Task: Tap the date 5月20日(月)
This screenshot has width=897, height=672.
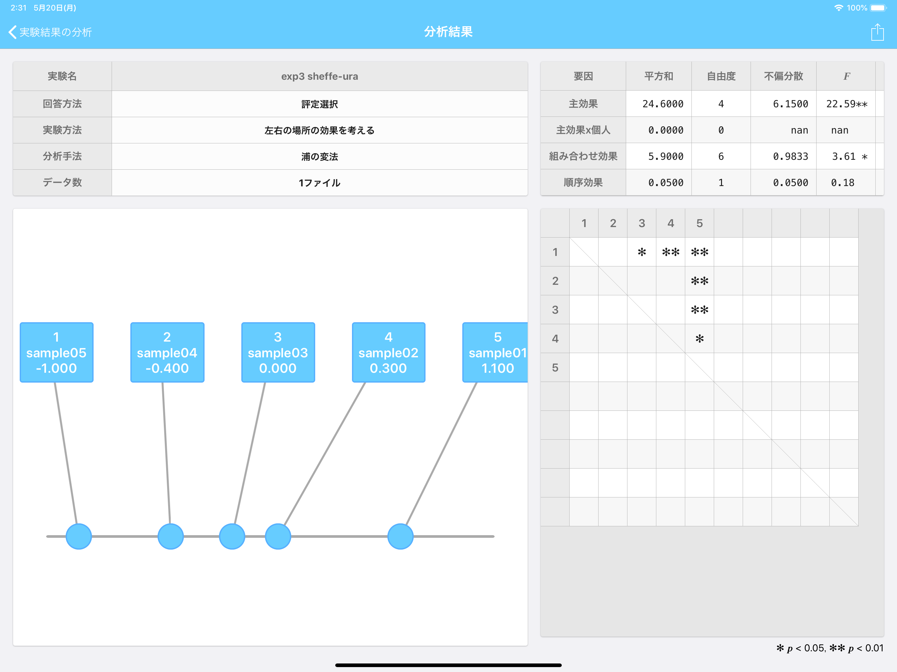Action: pyautogui.click(x=55, y=8)
